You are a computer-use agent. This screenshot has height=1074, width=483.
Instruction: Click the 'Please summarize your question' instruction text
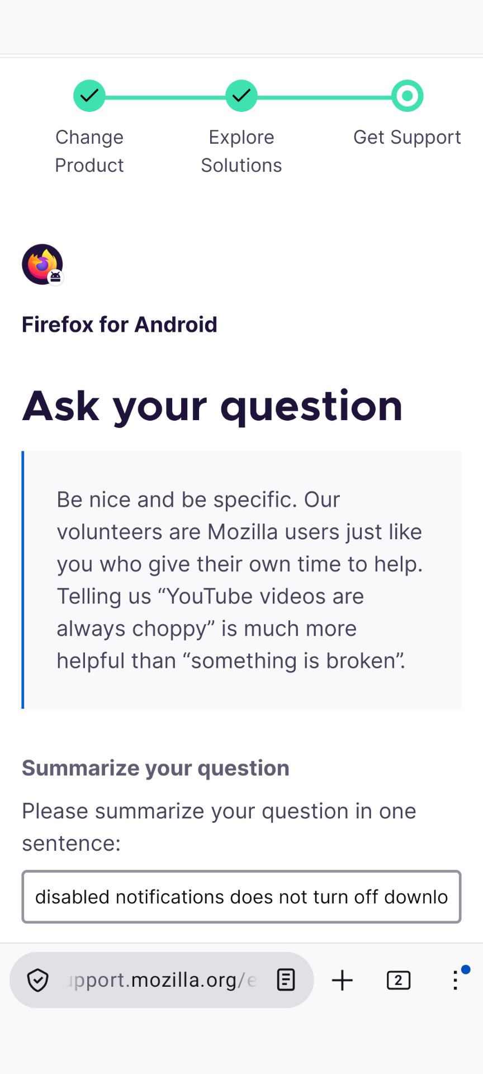coord(219,827)
